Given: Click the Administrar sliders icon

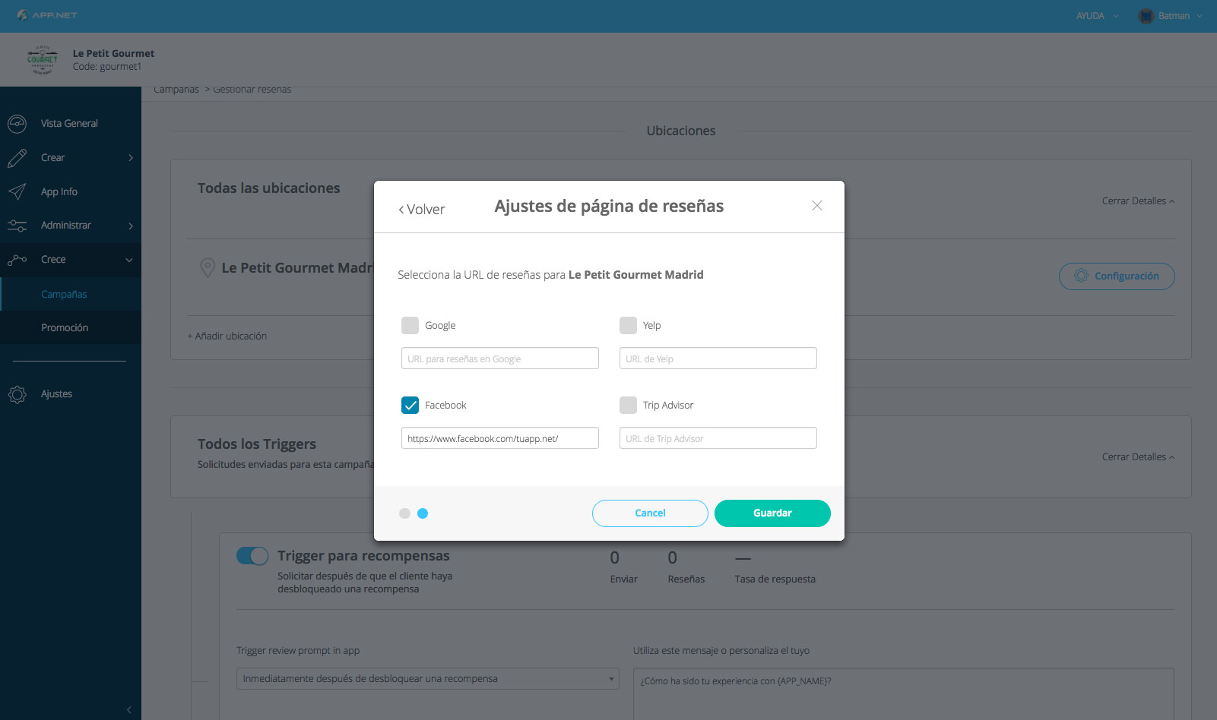Looking at the screenshot, I should click(17, 226).
